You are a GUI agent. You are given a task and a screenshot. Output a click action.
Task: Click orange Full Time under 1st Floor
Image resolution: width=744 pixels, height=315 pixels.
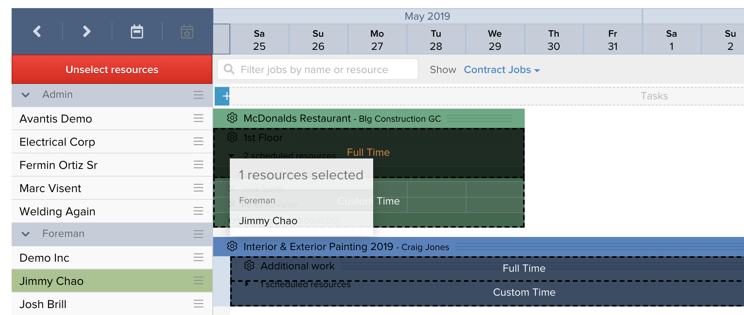click(368, 152)
